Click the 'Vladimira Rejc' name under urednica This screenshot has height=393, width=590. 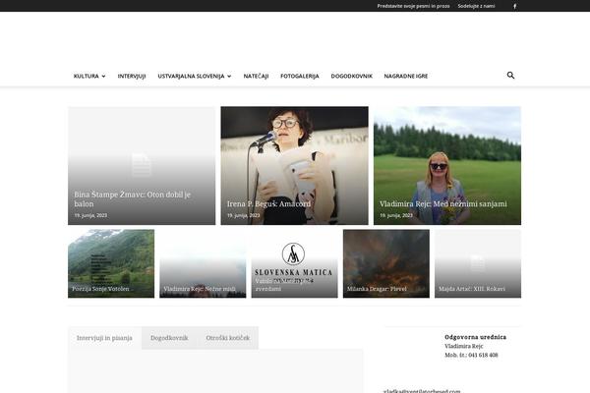tap(463, 346)
